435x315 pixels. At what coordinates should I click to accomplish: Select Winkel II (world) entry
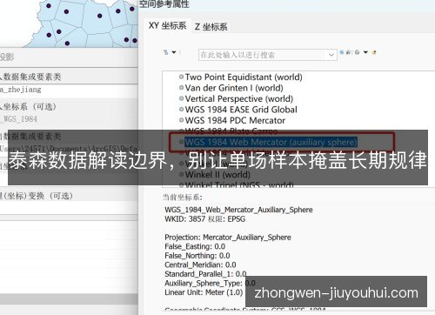tap(217, 175)
